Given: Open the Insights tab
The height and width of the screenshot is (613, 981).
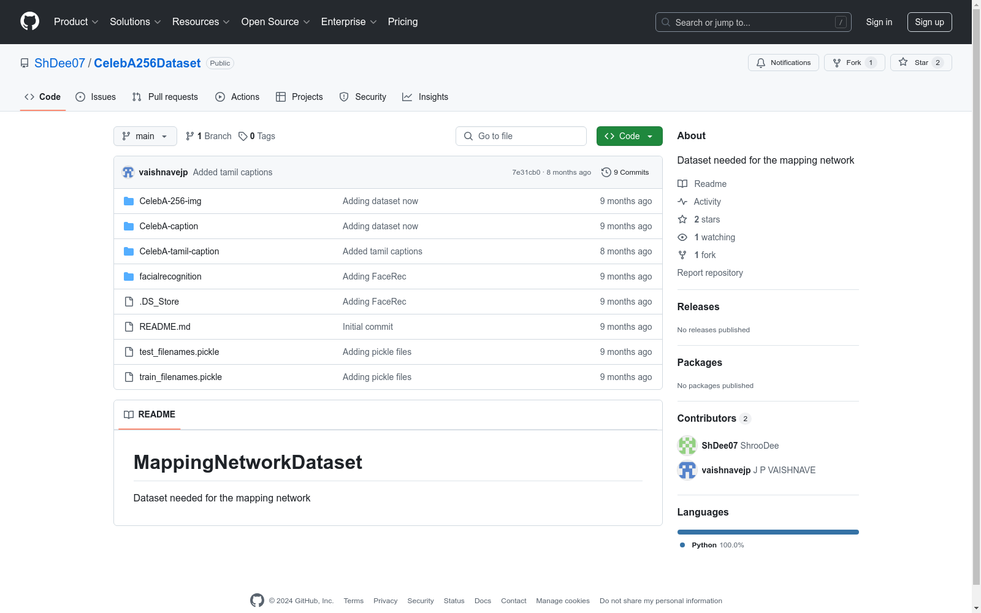Looking at the screenshot, I should (426, 97).
